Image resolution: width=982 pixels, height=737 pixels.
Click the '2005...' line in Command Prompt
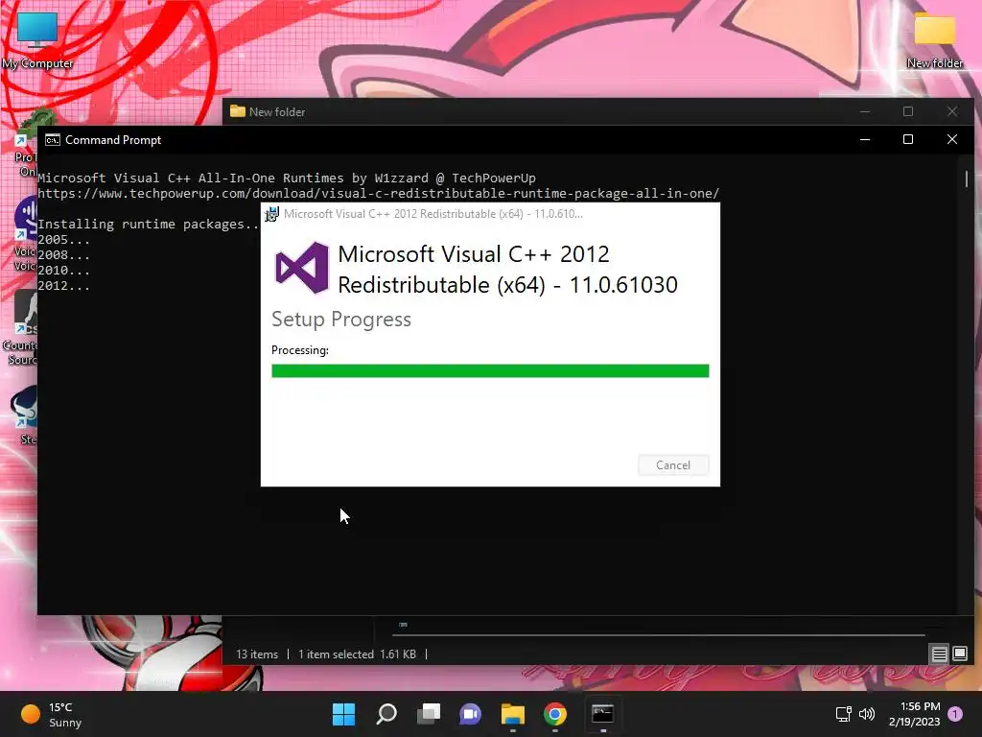[64, 239]
